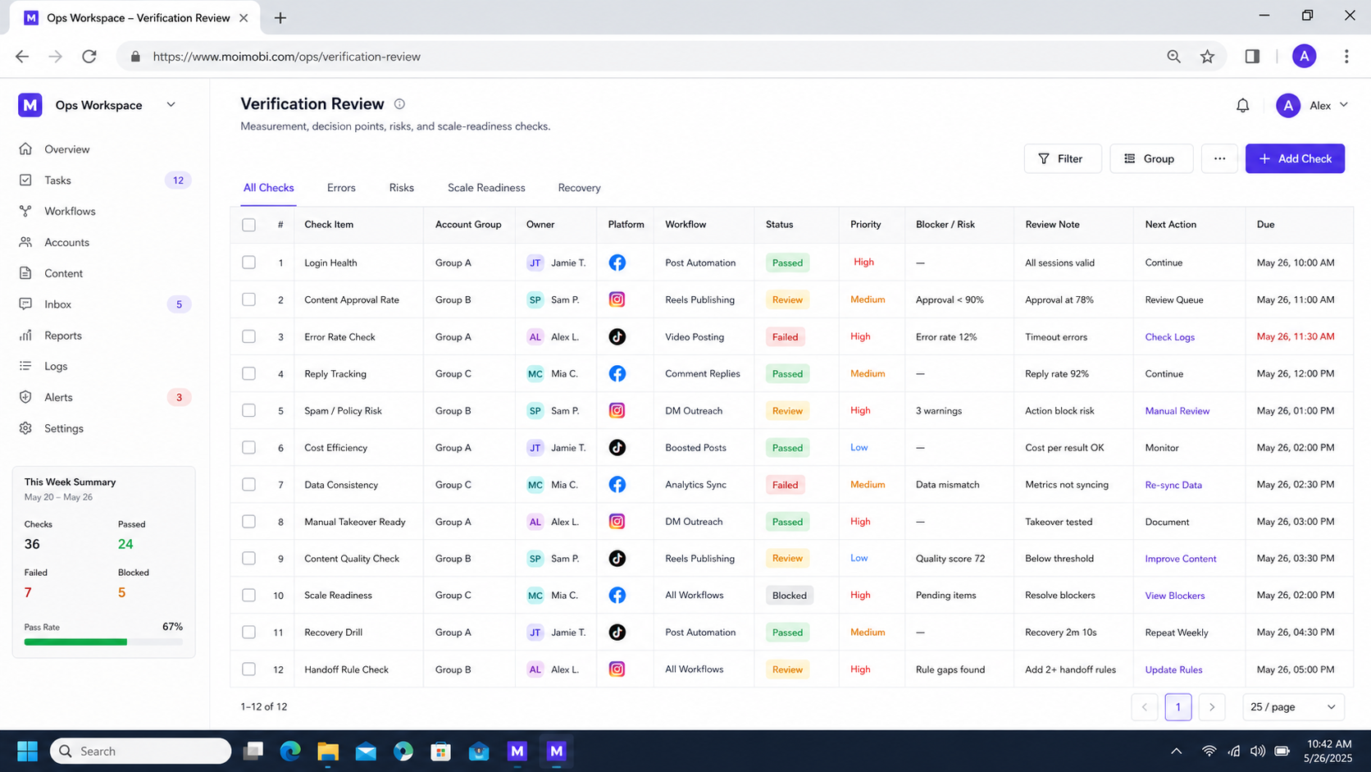Open the notifications bell icon
This screenshot has height=772, width=1371.
click(x=1242, y=105)
